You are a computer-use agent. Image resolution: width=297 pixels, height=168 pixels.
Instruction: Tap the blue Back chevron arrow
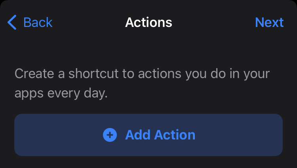pos(12,23)
